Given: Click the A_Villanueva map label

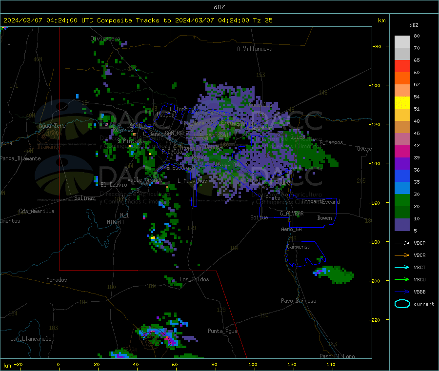Looking at the screenshot, I should pos(255,49).
